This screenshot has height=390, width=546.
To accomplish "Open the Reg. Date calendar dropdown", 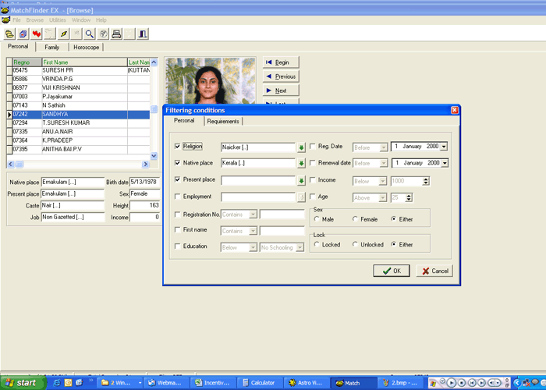I will [444, 147].
